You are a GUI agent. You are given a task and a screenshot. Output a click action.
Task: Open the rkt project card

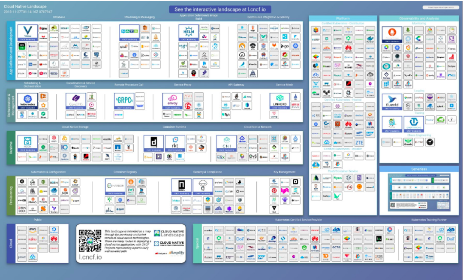(x=175, y=144)
